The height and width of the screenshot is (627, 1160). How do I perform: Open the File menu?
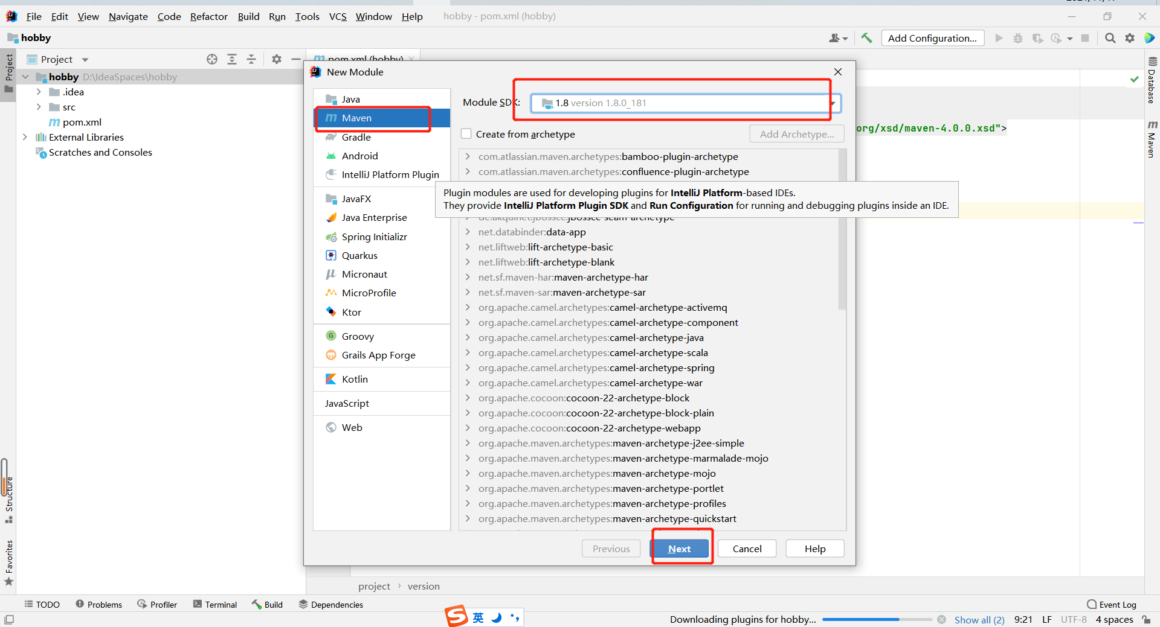(34, 16)
